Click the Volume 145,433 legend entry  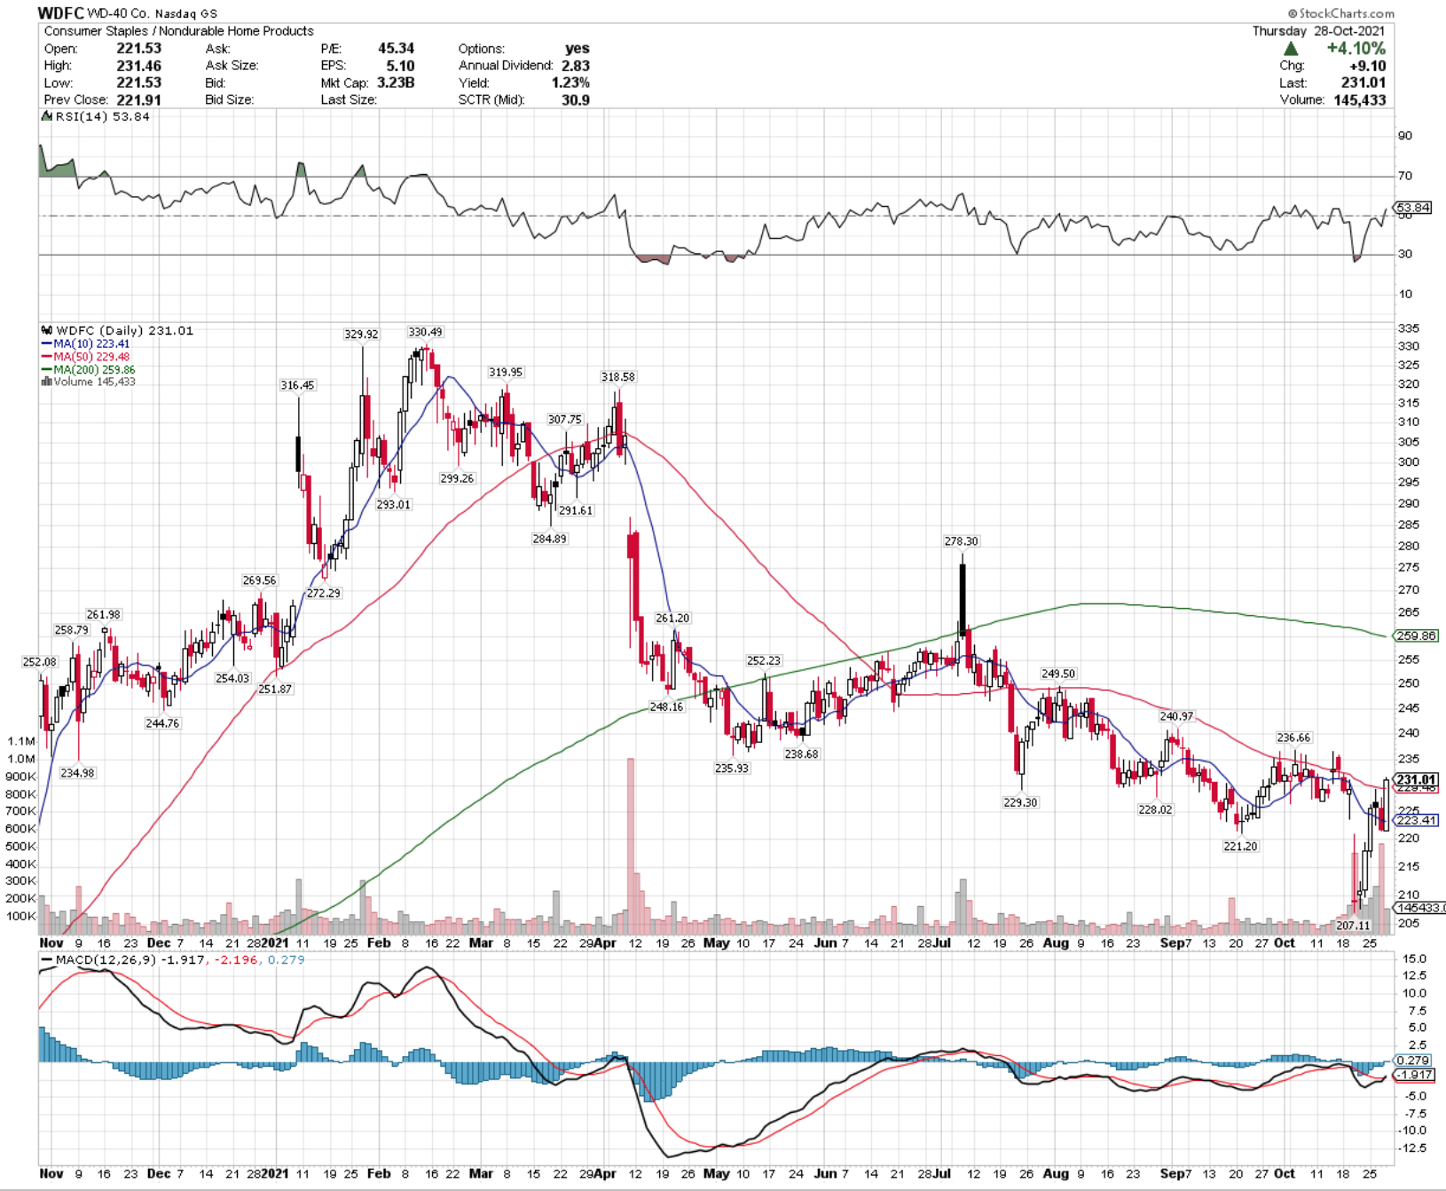(89, 382)
